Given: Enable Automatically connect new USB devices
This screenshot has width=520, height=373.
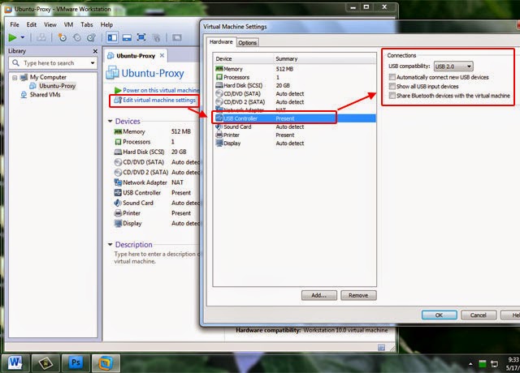Looking at the screenshot, I should (x=392, y=78).
